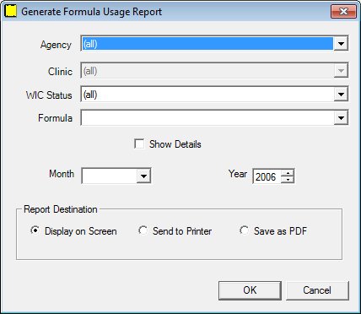
Task: Close the Generate Formula Usage Report dialog
Action: [343, 12]
